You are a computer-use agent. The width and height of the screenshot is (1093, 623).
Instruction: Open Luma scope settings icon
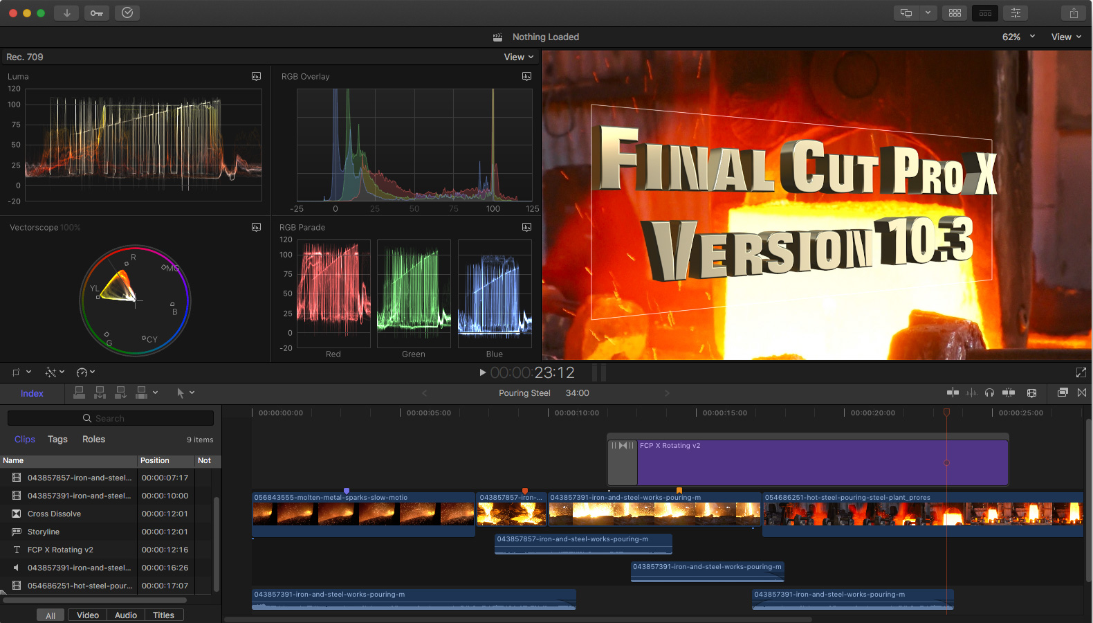pos(256,76)
